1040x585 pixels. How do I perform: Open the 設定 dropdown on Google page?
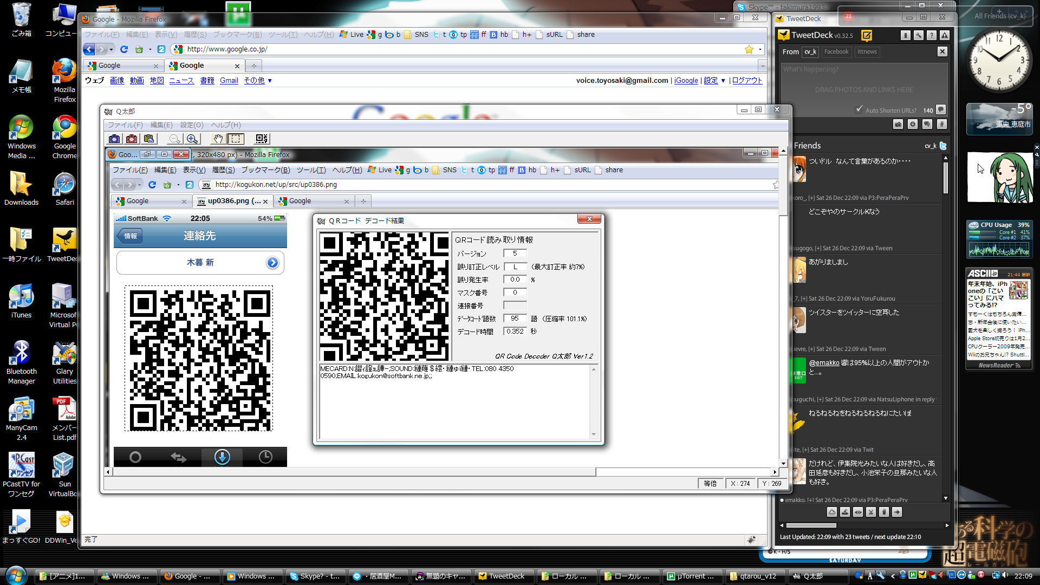point(714,80)
